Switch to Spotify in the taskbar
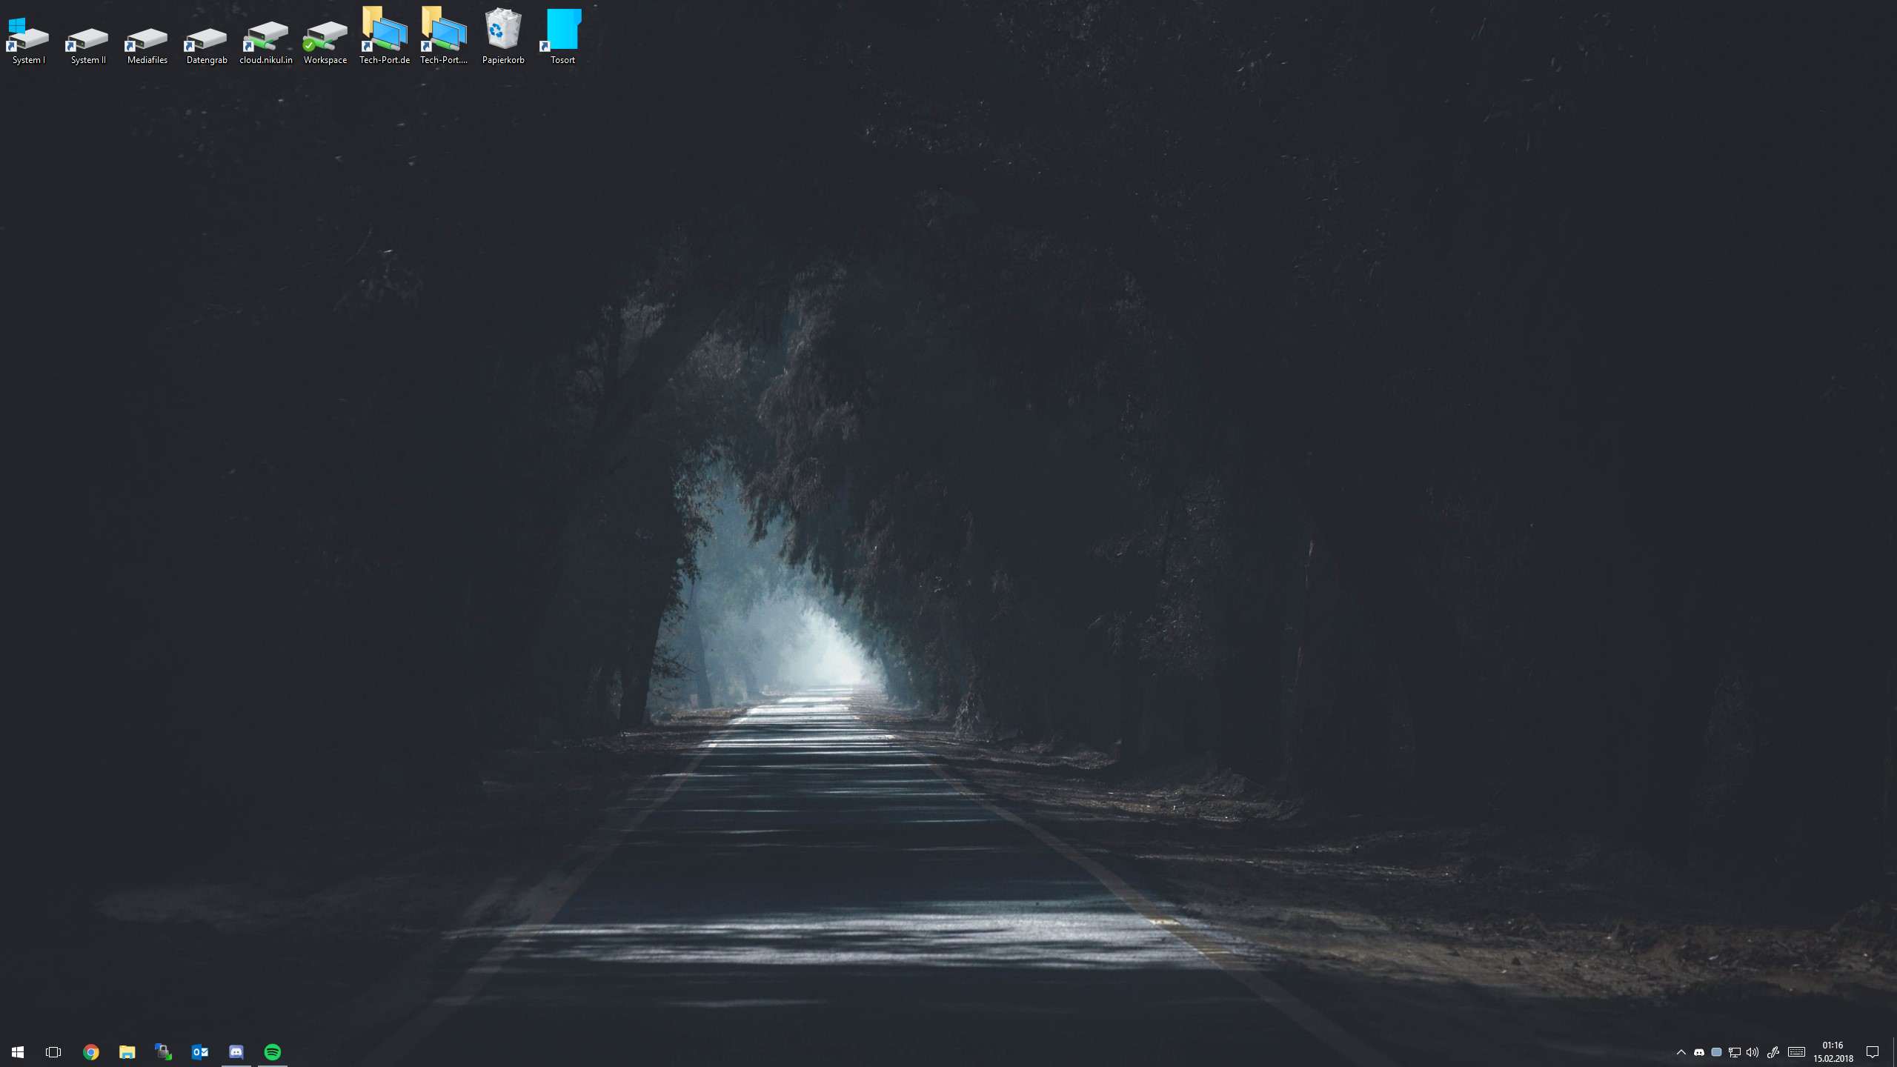1897x1067 pixels. point(273,1052)
